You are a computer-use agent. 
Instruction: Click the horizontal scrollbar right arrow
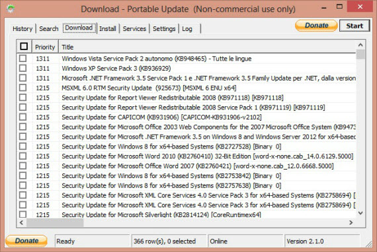(x=351, y=222)
